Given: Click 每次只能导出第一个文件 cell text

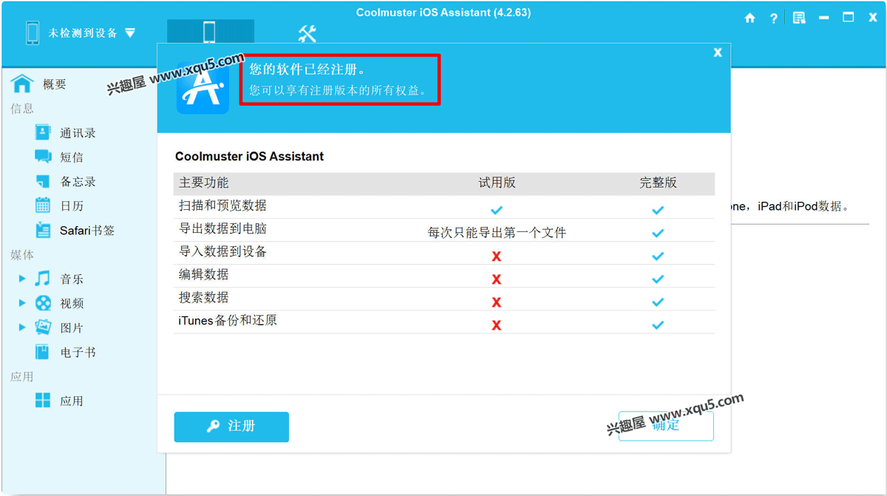Looking at the screenshot, I should pos(497,233).
